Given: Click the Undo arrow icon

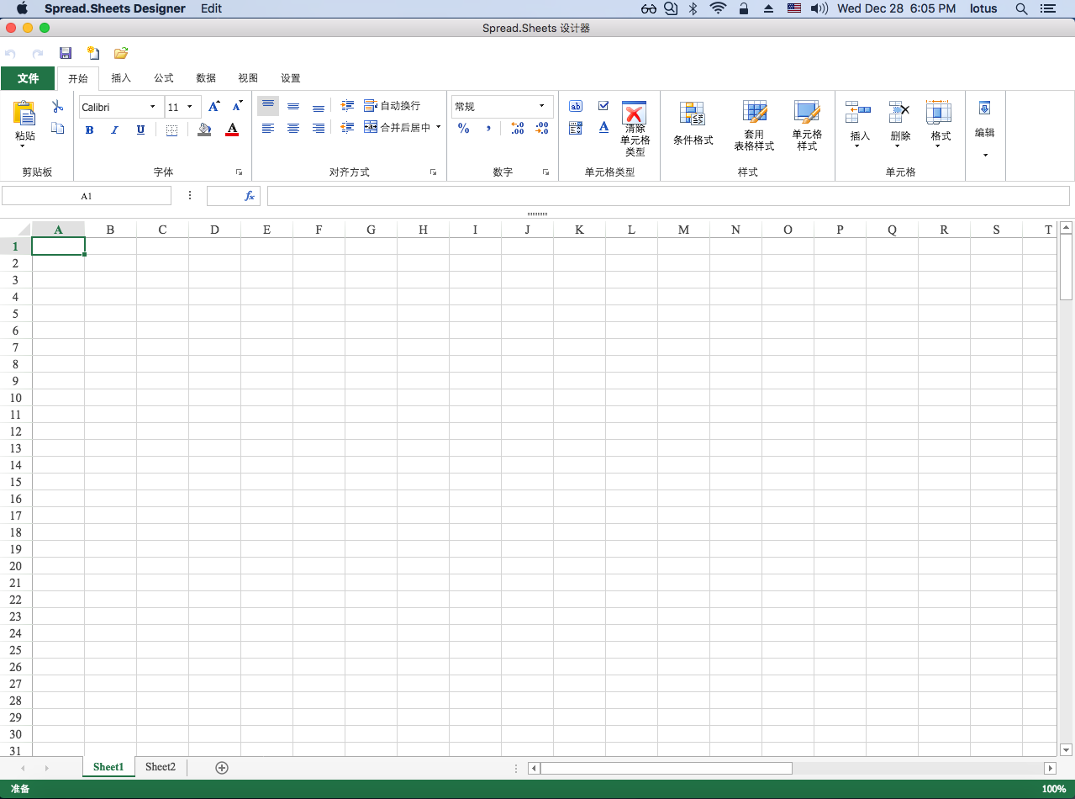Looking at the screenshot, I should point(10,54).
